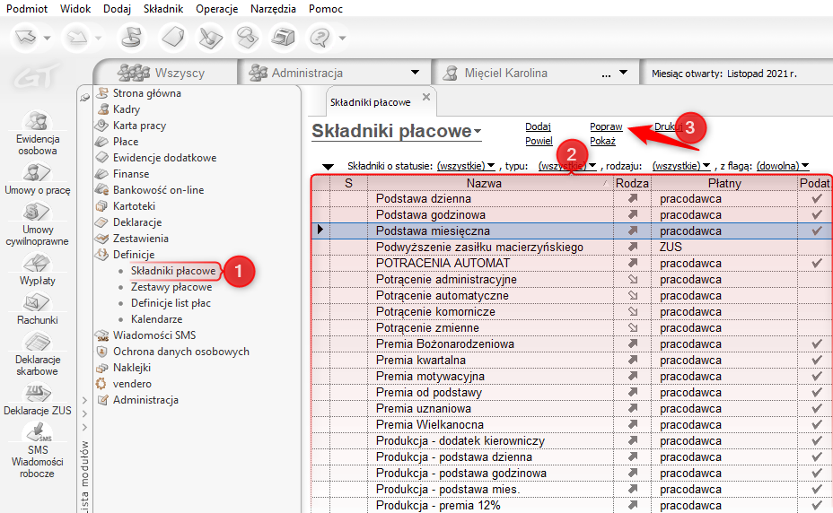
Task: Click the Powiel link
Action: pyautogui.click(x=539, y=142)
